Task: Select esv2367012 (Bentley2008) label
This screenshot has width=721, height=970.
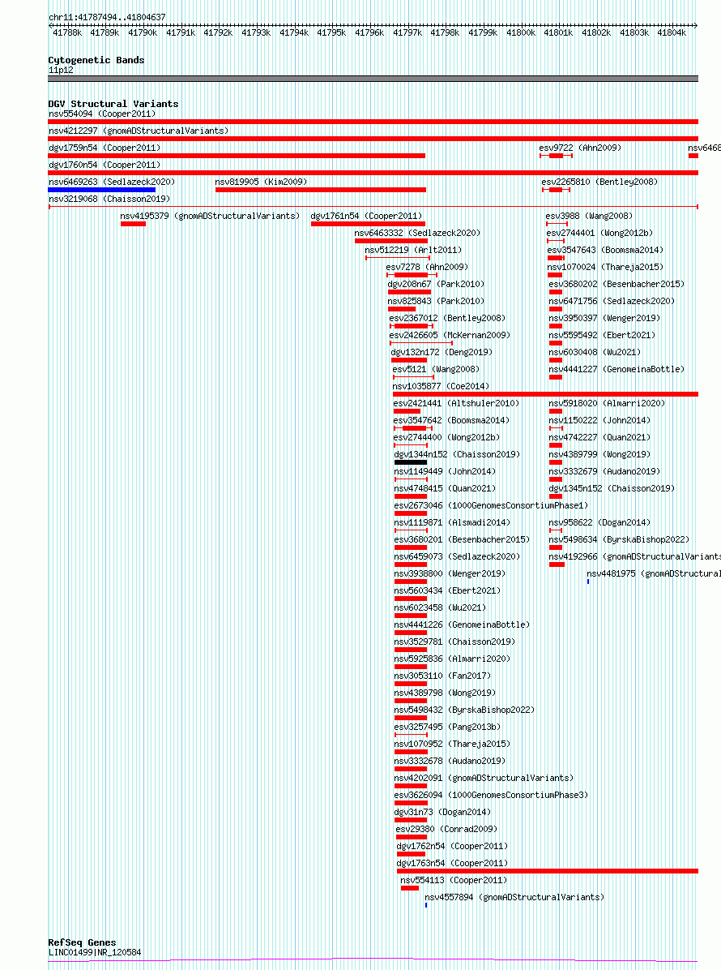Action: (x=447, y=318)
